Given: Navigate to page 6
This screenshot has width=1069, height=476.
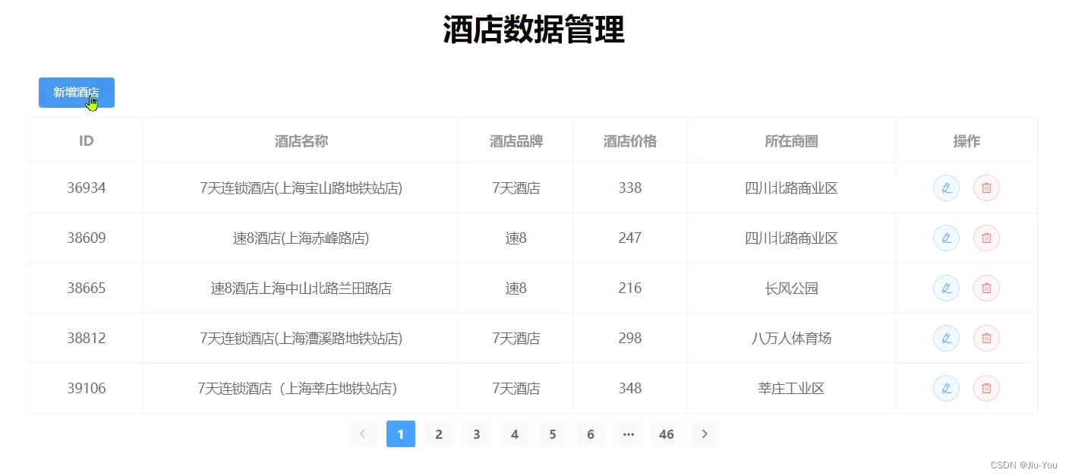Looking at the screenshot, I should click(590, 433).
